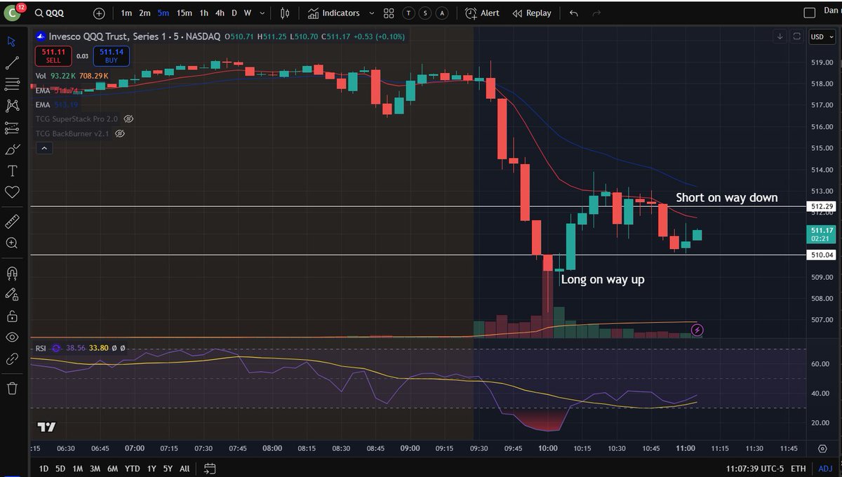Switch to the 1h timeframe
842x477 pixels.
(203, 13)
